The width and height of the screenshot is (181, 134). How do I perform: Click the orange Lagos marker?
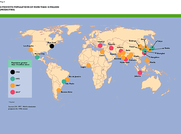pos(88,65)
